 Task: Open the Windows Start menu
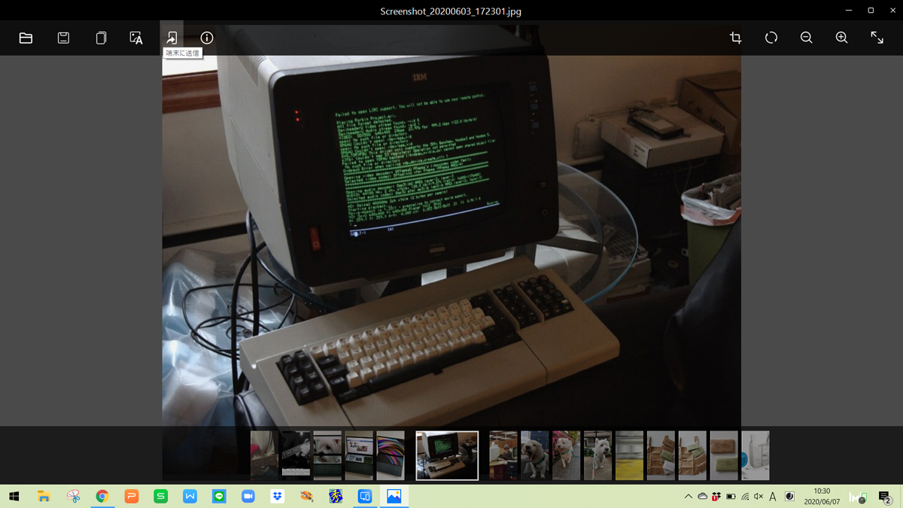pos(14,496)
